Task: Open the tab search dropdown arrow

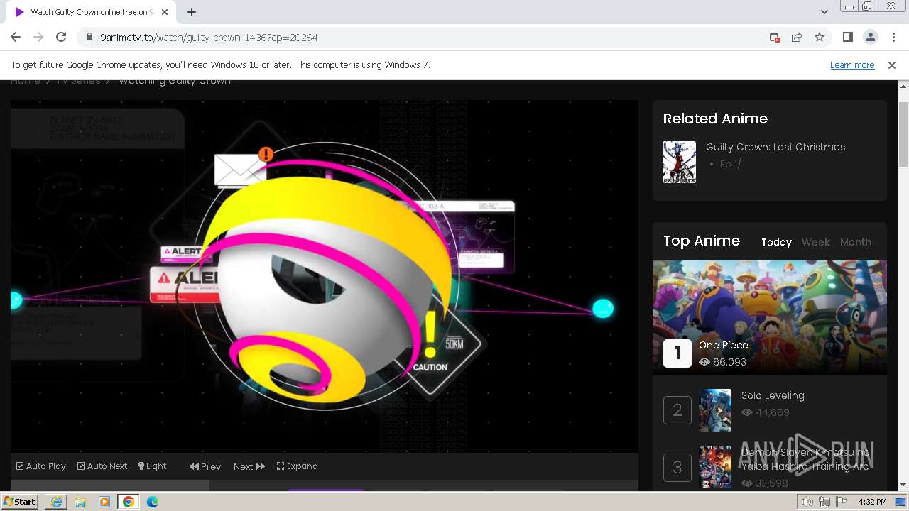Action: coord(824,12)
